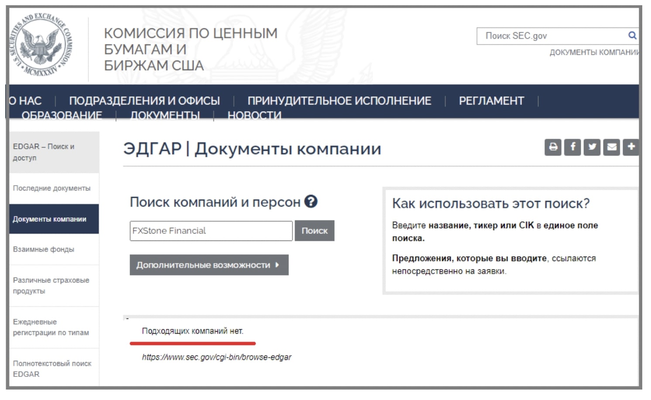
Task: Click the company search field with 'FXStone Financial'
Action: [211, 231]
